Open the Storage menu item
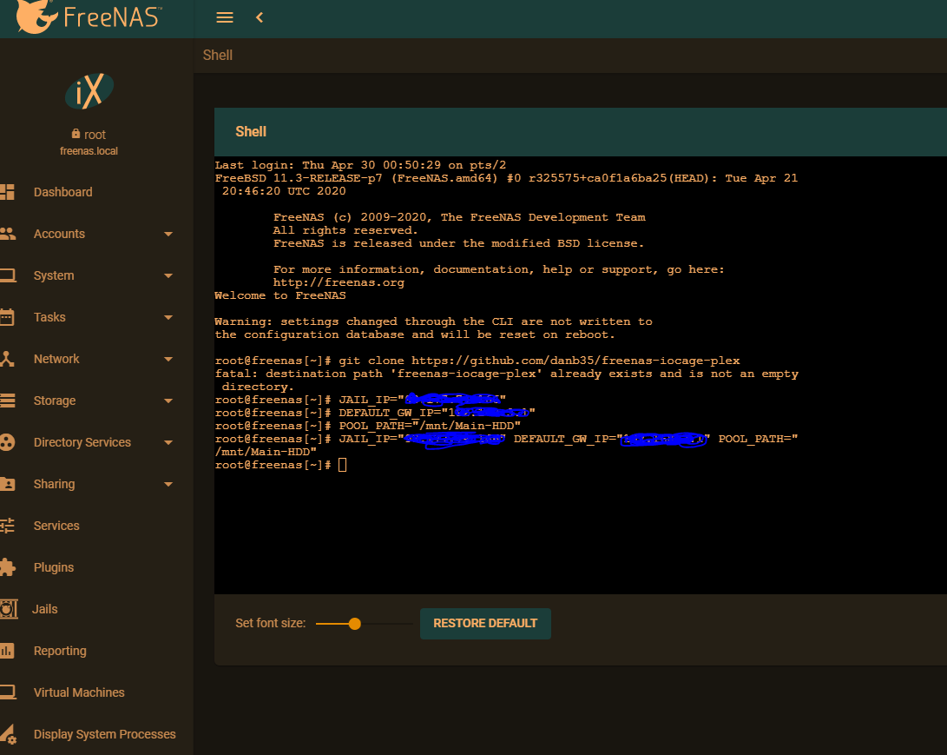 (55, 401)
